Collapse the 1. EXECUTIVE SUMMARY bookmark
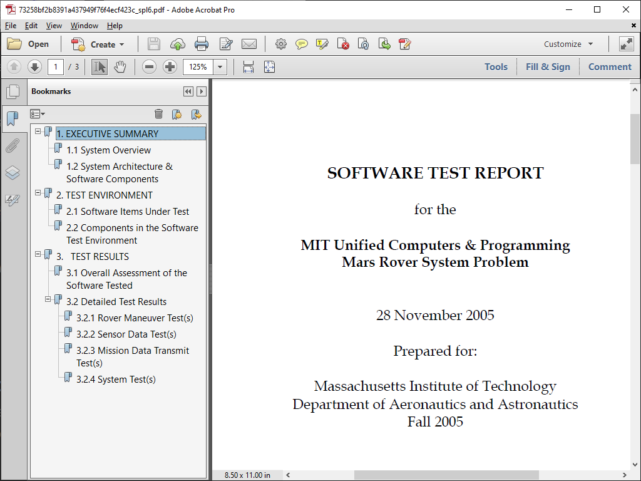Viewport: 641px width, 481px height. (x=38, y=132)
